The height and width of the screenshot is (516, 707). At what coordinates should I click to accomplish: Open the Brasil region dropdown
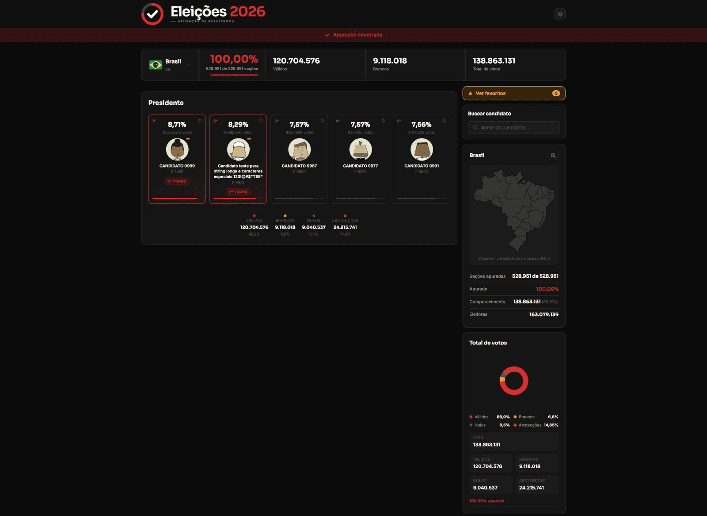(x=170, y=65)
